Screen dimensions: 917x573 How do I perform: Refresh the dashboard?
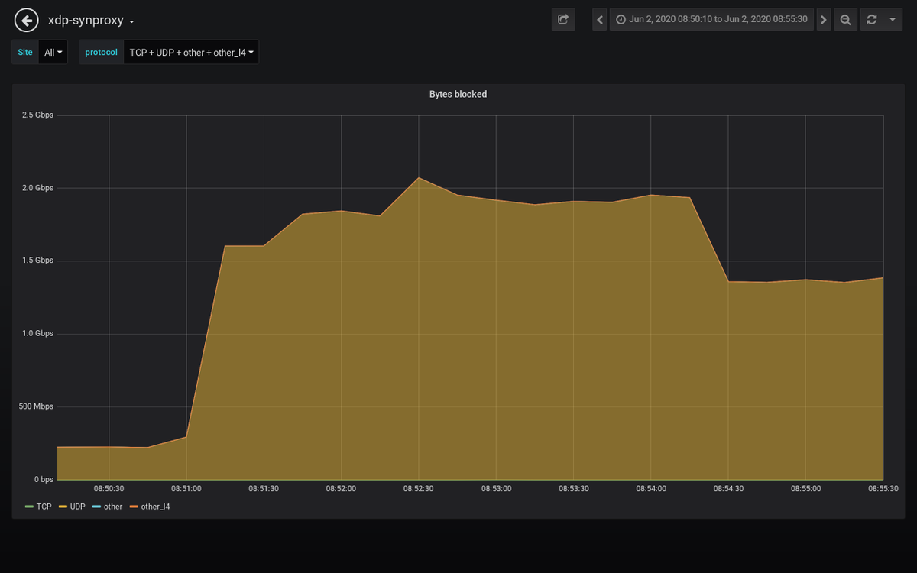(x=871, y=19)
